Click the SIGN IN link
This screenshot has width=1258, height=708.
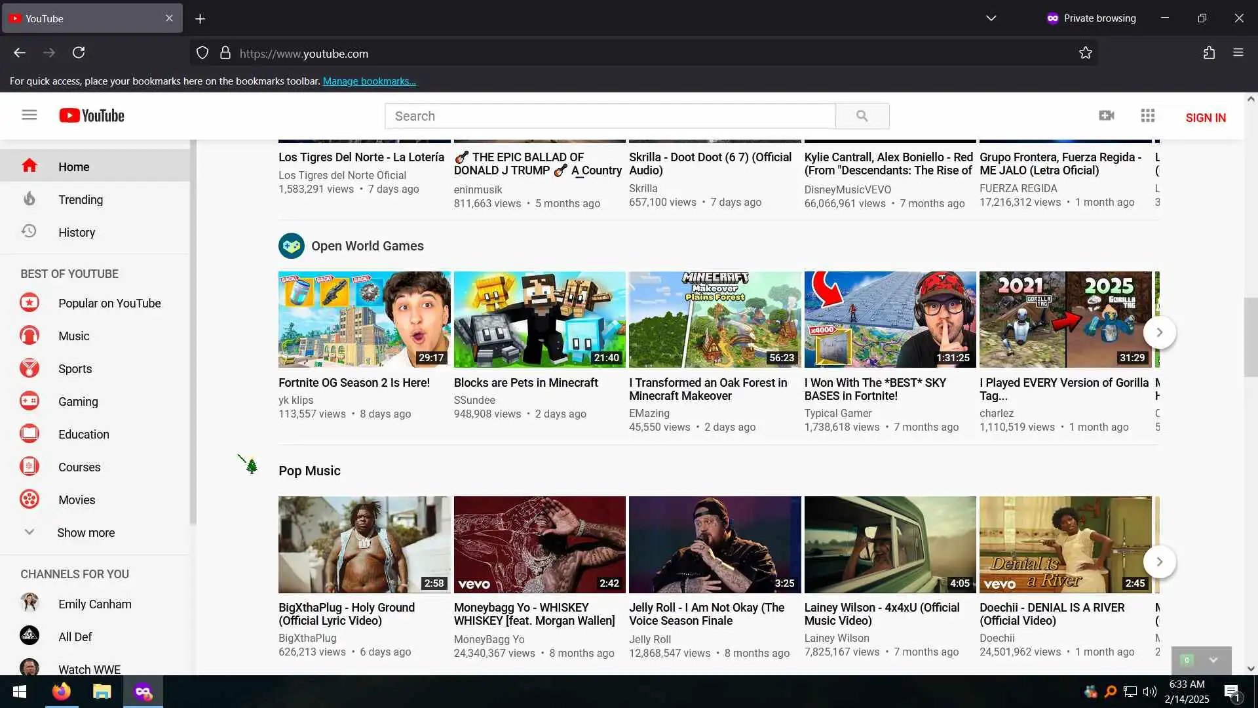click(x=1205, y=117)
